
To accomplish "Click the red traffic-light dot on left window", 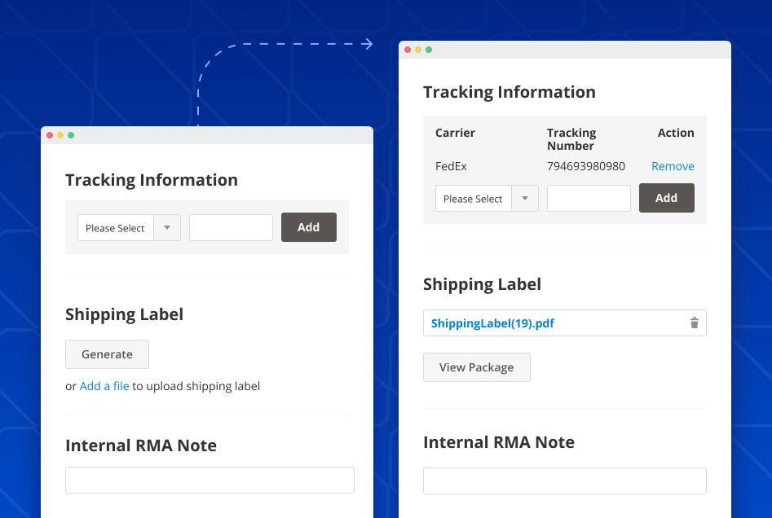I will point(50,135).
